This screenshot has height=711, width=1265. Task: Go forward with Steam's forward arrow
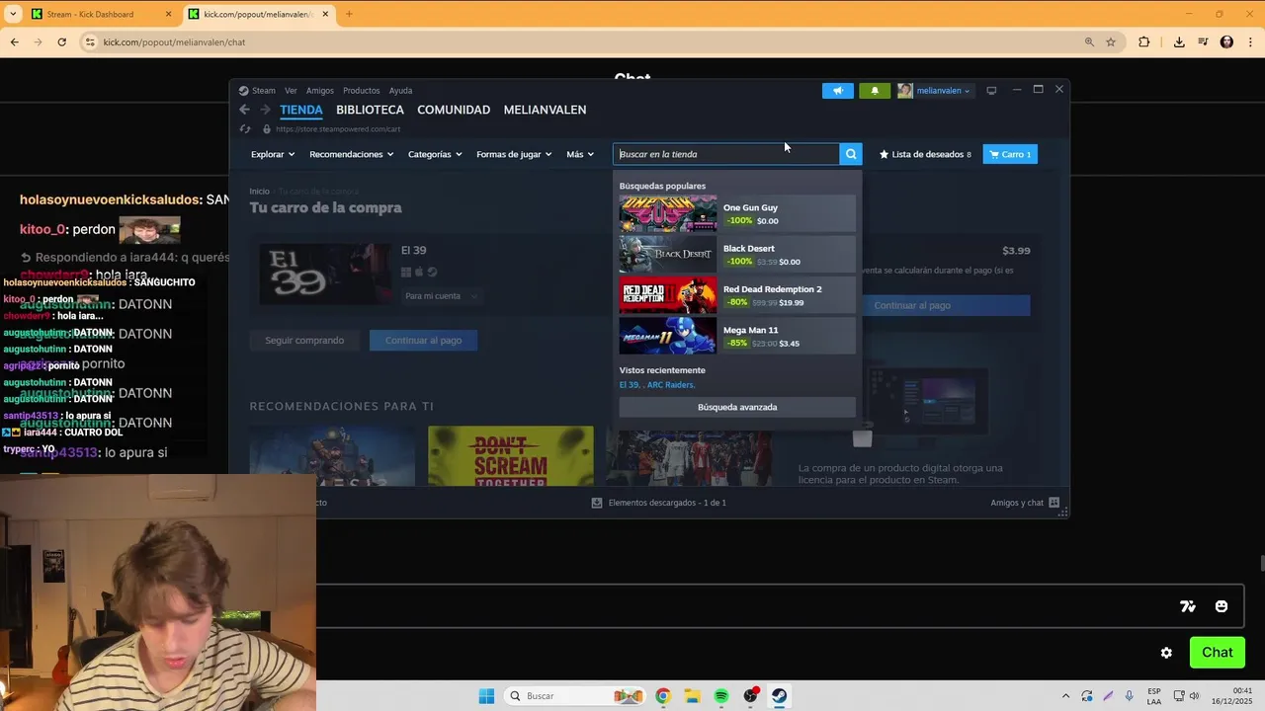pyautogui.click(x=265, y=110)
